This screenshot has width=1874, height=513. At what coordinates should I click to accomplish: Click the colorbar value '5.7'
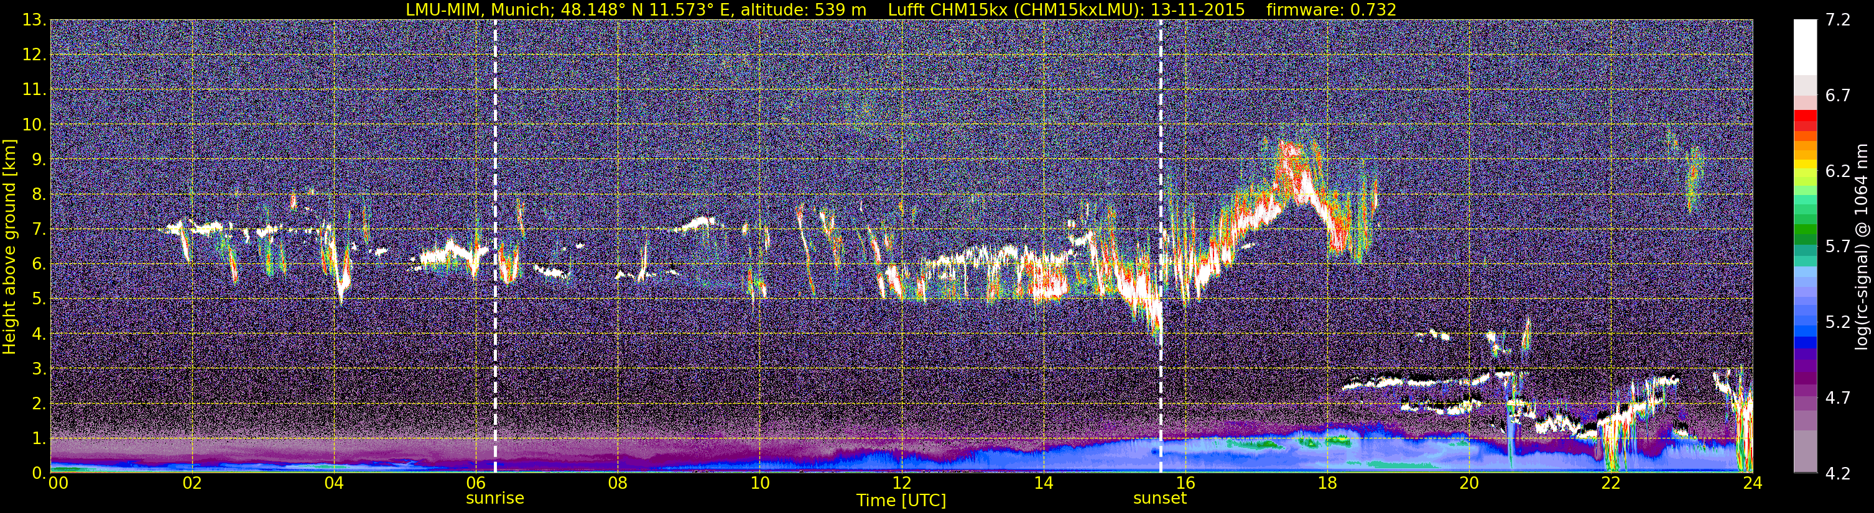coord(1838,247)
